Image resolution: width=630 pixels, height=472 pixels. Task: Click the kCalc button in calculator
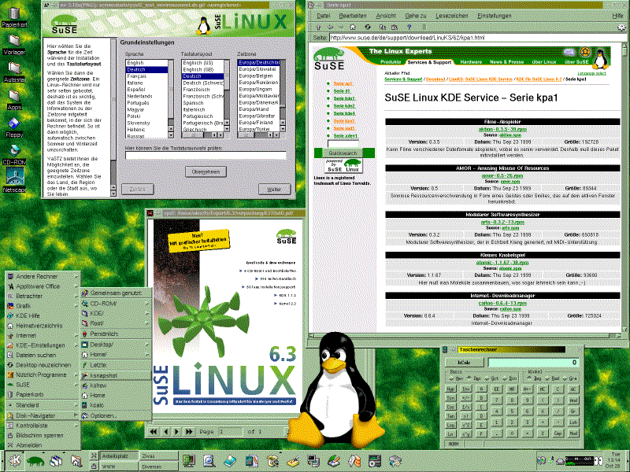coord(464,363)
